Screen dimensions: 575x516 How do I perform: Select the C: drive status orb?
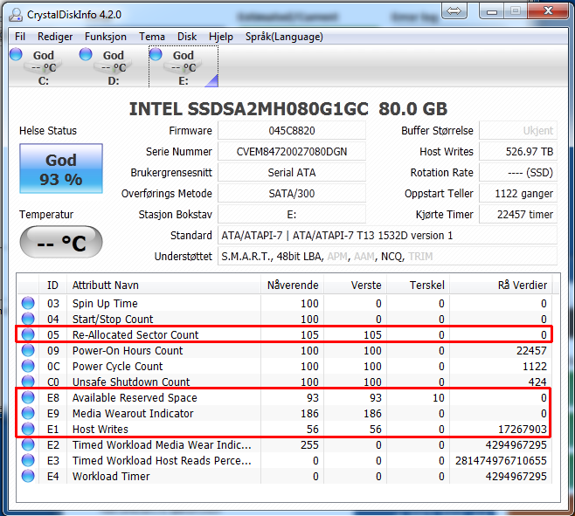tap(17, 55)
